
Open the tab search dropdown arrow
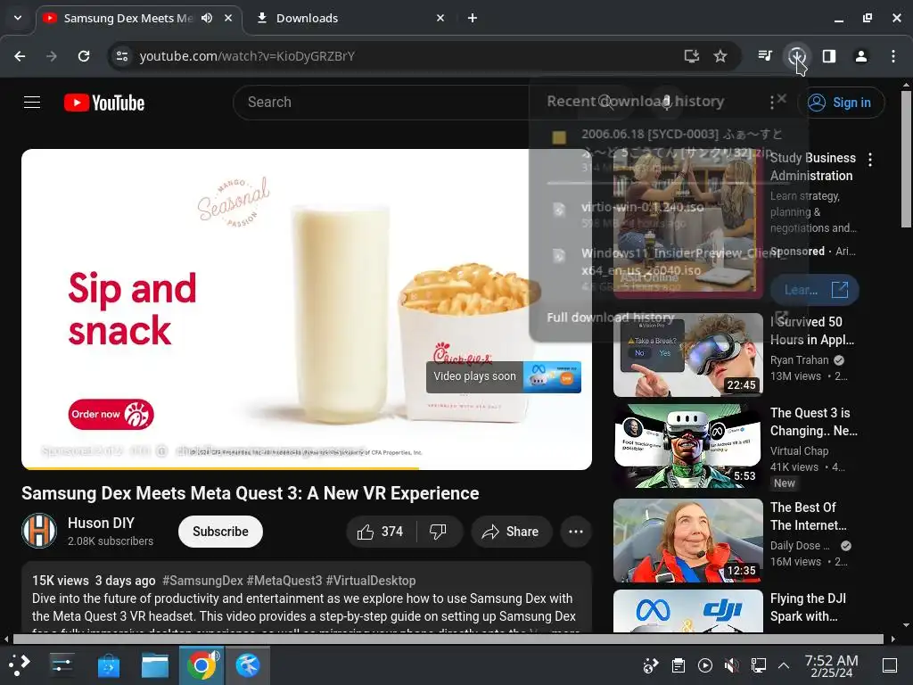point(18,18)
